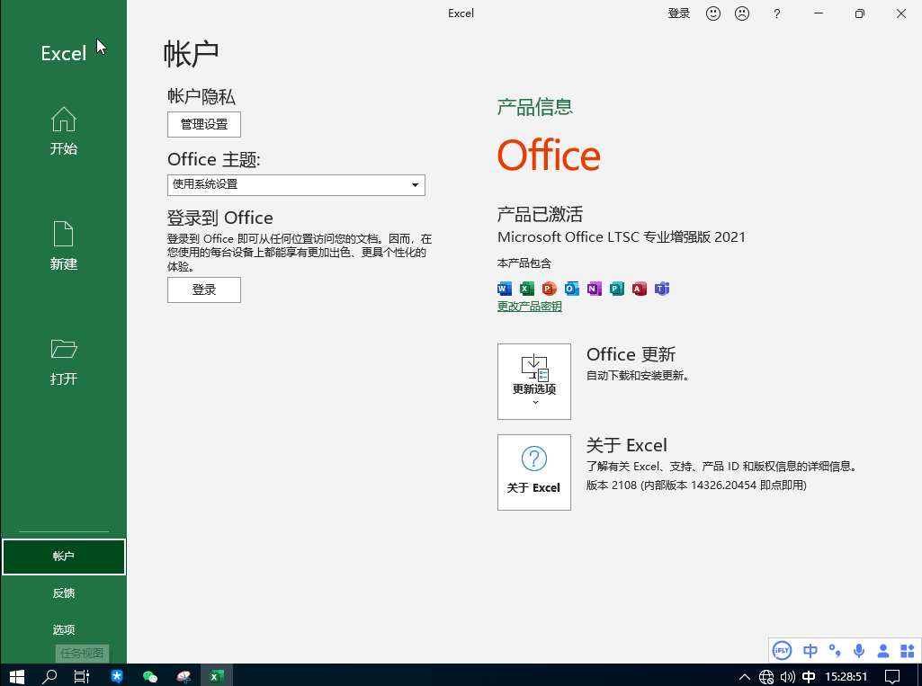Viewport: 922px width, 686px height.
Task: Click the 产品信息 heading
Action: coord(535,107)
